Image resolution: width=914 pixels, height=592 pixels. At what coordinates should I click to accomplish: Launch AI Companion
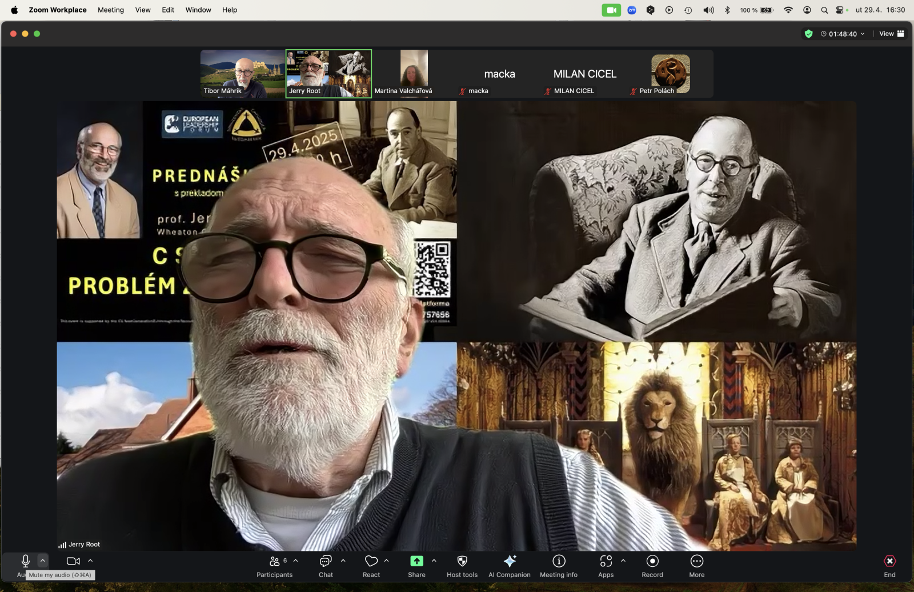coord(510,562)
